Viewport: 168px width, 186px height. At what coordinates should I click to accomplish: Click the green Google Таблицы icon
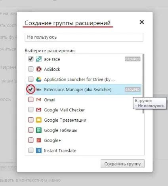click(x=39, y=130)
